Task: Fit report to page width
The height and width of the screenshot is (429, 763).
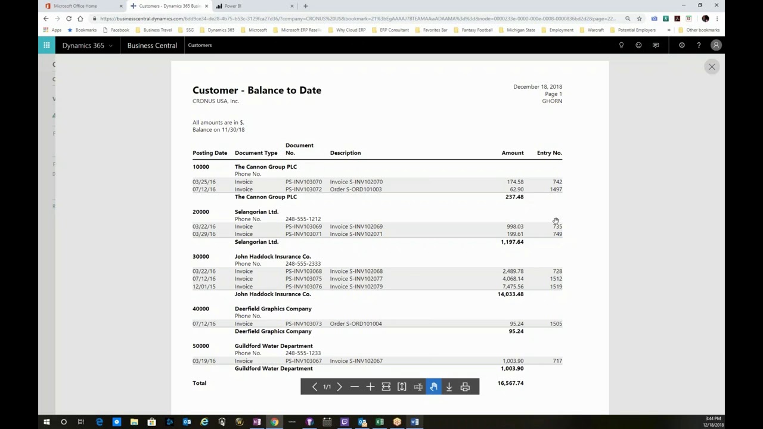Action: [x=386, y=387]
